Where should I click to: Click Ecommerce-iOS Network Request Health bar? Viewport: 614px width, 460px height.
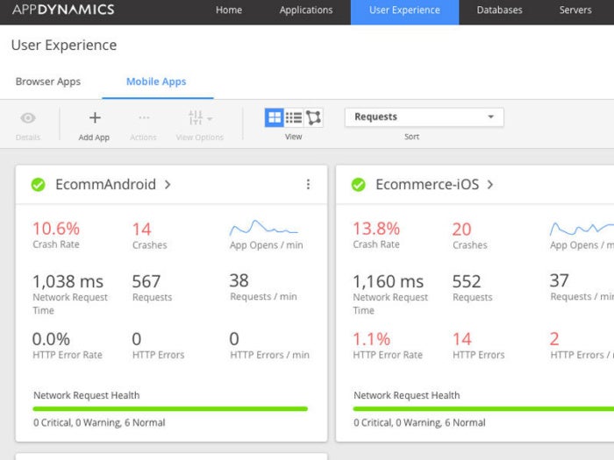(483, 409)
